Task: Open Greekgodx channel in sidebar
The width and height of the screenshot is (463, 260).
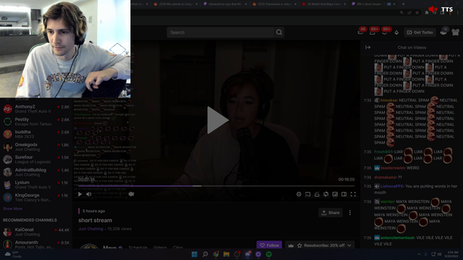Action: coord(36,147)
